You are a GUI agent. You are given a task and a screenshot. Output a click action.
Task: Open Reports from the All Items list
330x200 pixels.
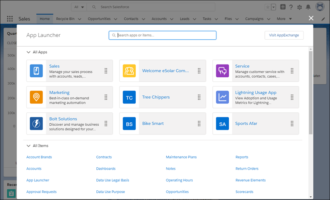click(242, 157)
